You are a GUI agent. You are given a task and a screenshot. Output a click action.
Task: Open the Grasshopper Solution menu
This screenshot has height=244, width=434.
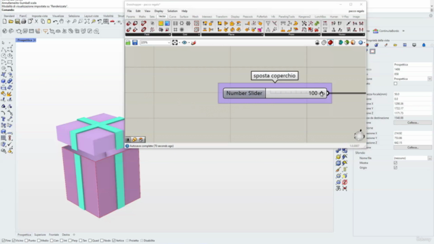(172, 11)
